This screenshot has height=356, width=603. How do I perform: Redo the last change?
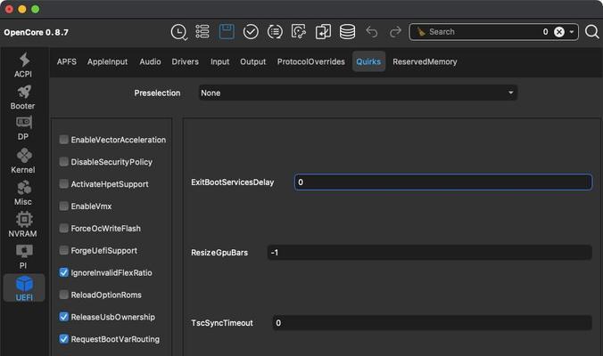coord(395,32)
